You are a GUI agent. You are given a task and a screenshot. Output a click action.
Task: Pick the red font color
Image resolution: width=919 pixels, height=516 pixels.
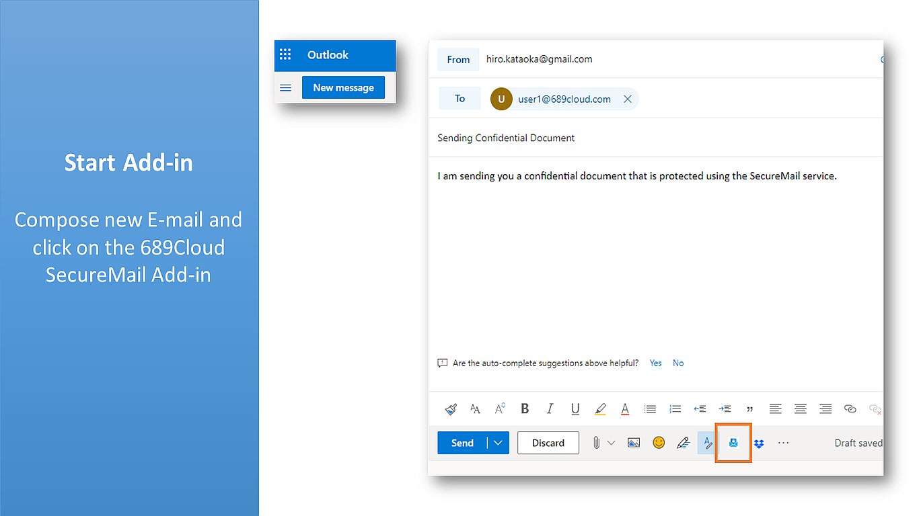[625, 408]
